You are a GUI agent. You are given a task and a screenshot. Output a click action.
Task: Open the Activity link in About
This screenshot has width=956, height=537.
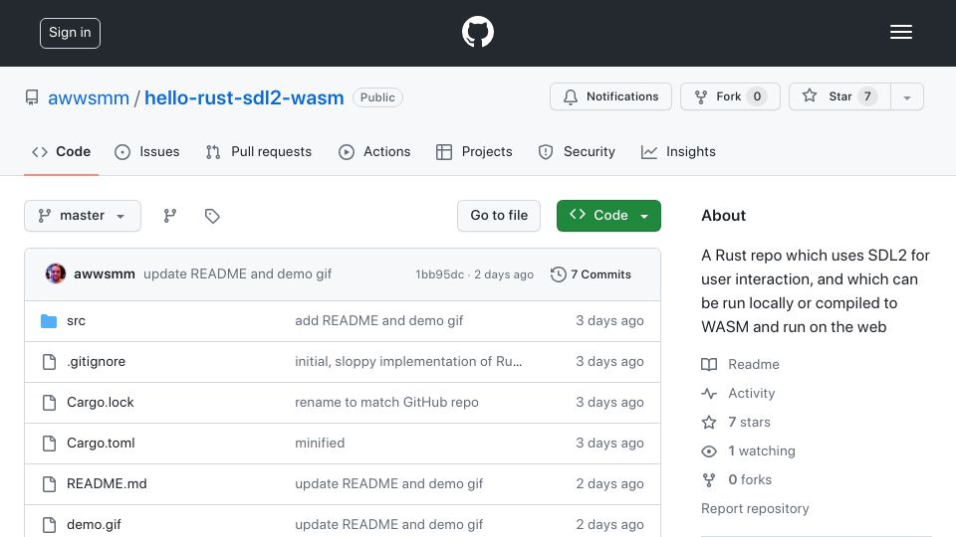click(x=738, y=394)
